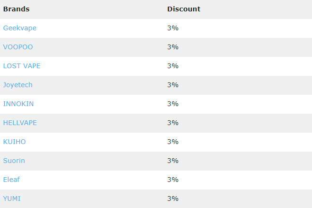This screenshot has height=208, width=312.
Task: Click the Brands column header
Action: [x=16, y=9]
